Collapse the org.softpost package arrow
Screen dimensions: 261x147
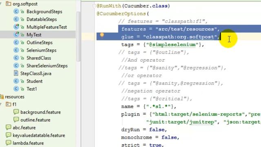coord(1,4)
